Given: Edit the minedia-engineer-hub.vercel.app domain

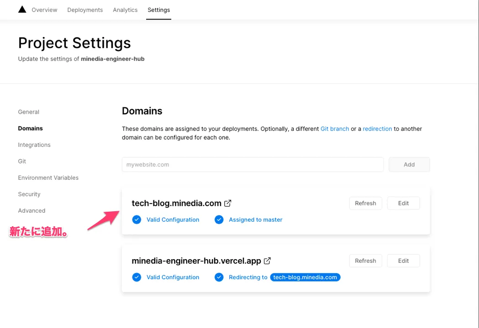Looking at the screenshot, I should pos(403,261).
